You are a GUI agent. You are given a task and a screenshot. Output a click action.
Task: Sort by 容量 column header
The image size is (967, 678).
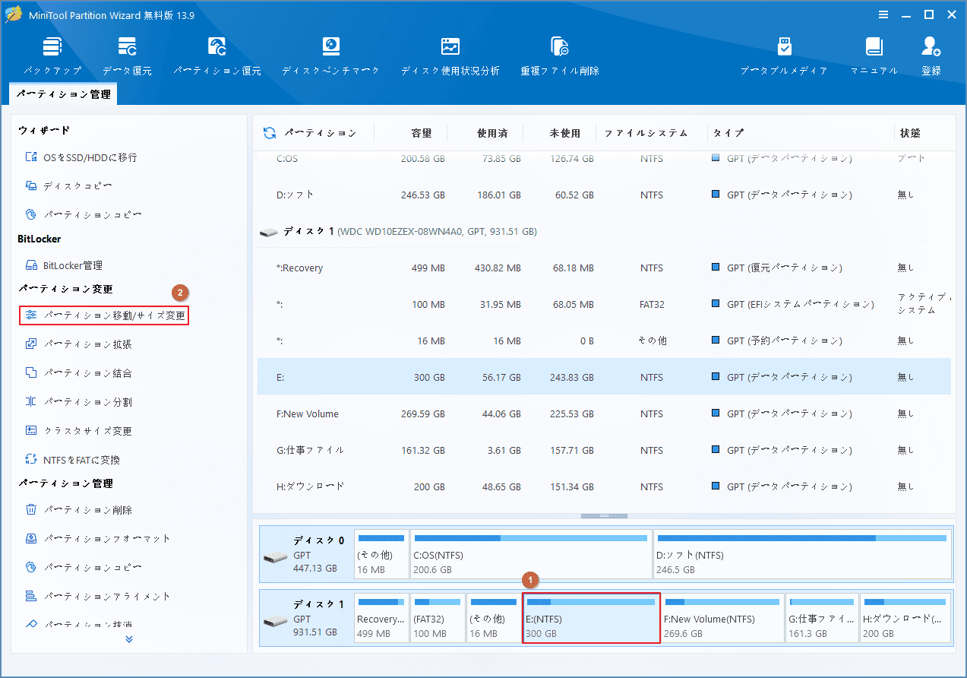[421, 133]
